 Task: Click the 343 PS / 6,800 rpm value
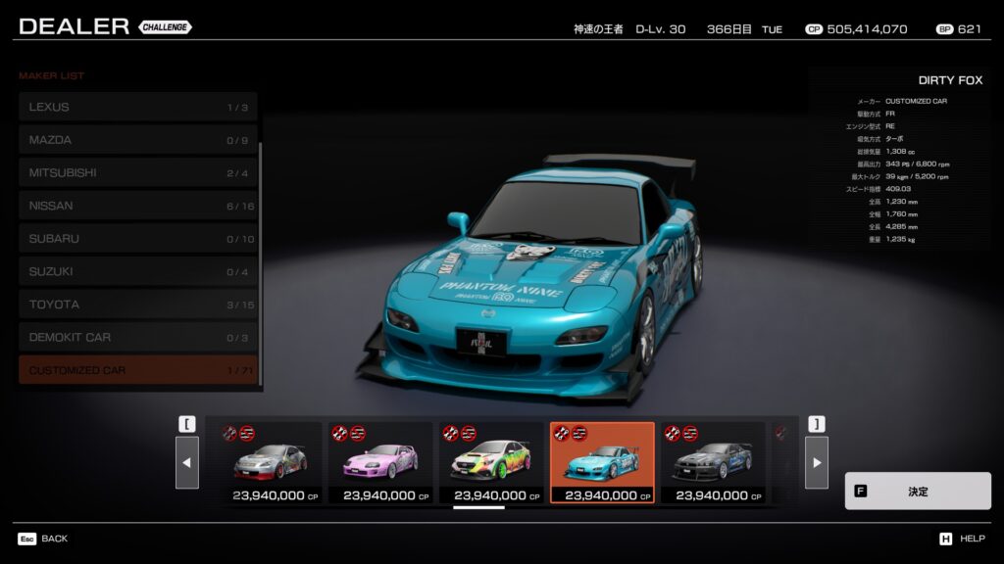[x=918, y=164]
